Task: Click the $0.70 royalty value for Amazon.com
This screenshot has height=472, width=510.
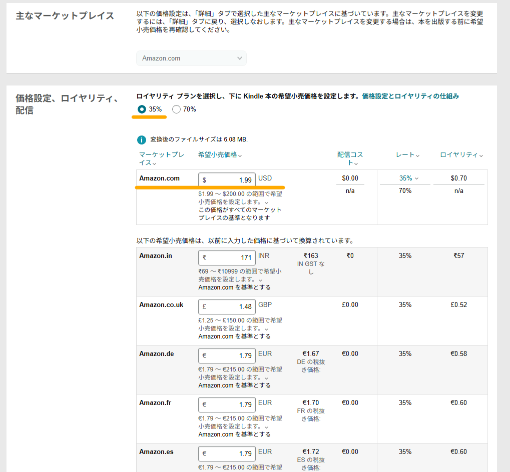Action: [458, 178]
